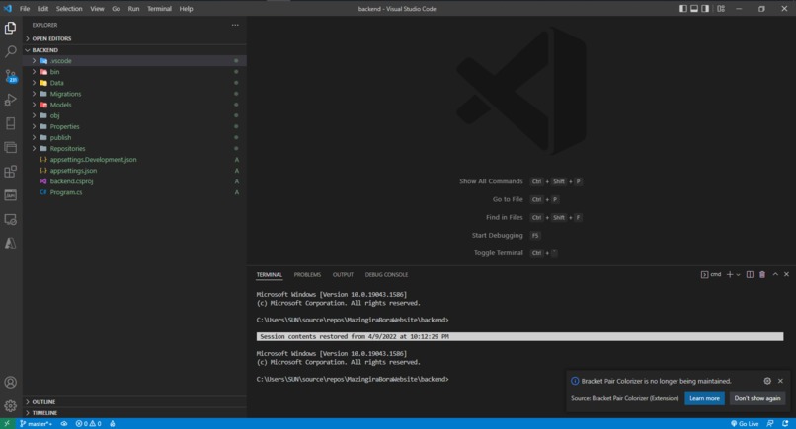Open notifications bell in status bar
Viewport: 796px width, 429px height.
point(785,424)
